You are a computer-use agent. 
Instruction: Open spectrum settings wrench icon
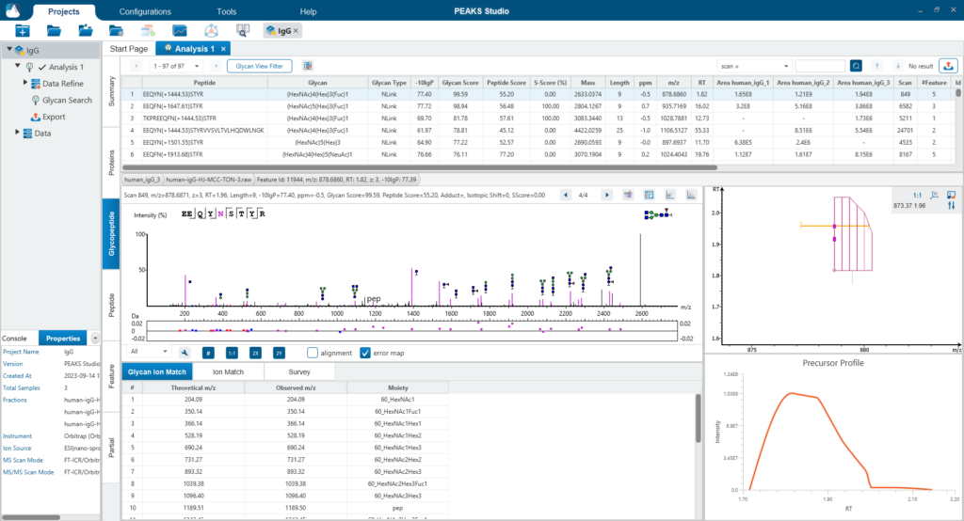pyautogui.click(x=185, y=353)
